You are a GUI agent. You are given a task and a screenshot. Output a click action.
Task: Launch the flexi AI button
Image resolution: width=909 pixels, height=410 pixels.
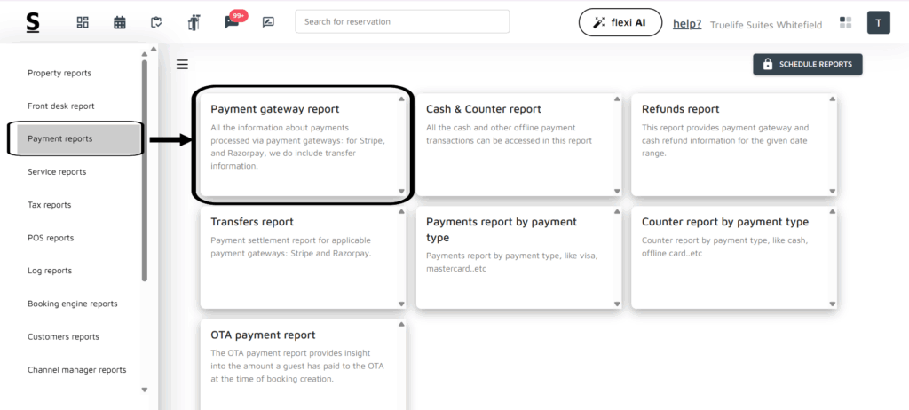pos(620,22)
